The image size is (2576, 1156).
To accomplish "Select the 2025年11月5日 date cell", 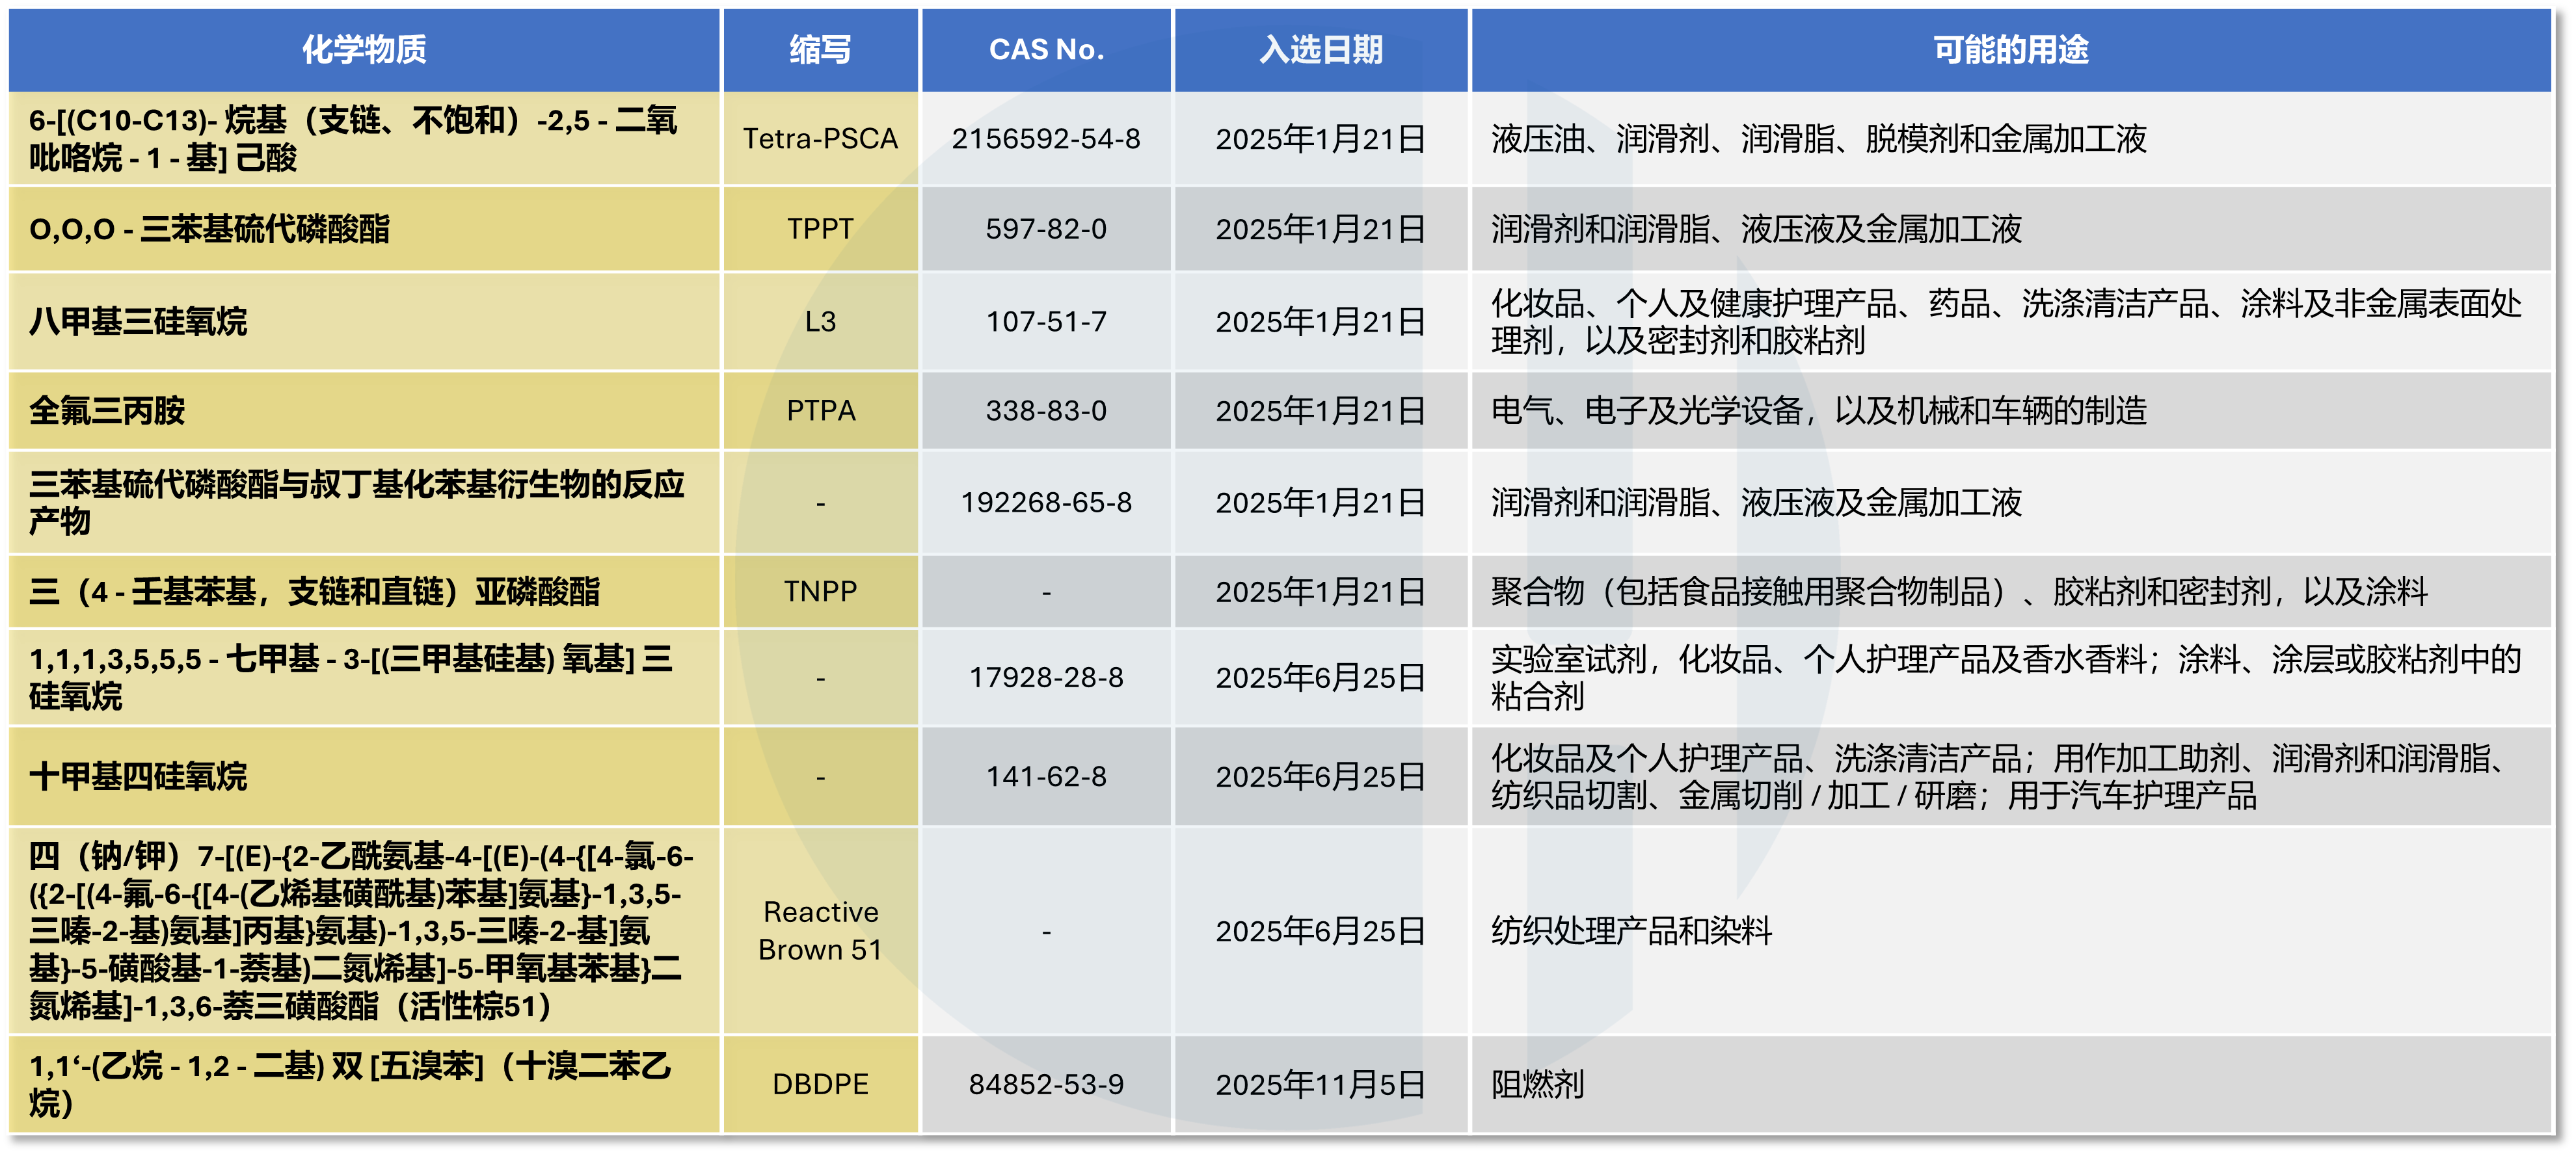I will (x=1320, y=1084).
